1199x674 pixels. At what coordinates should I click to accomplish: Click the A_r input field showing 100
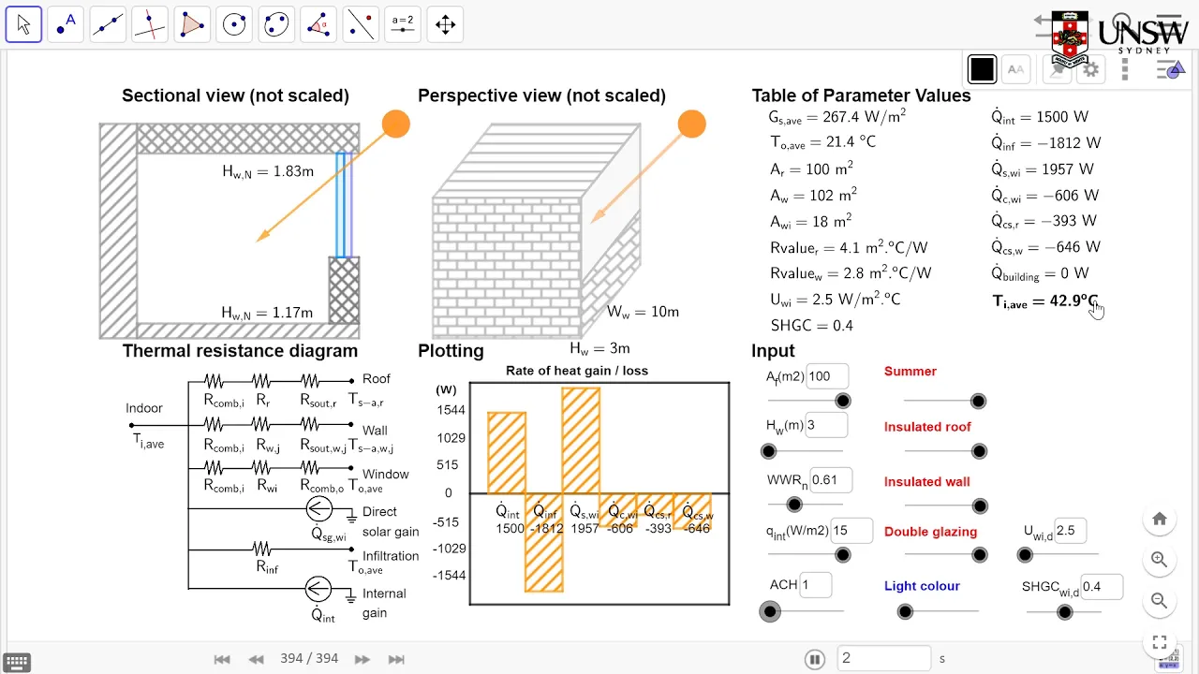coord(827,376)
